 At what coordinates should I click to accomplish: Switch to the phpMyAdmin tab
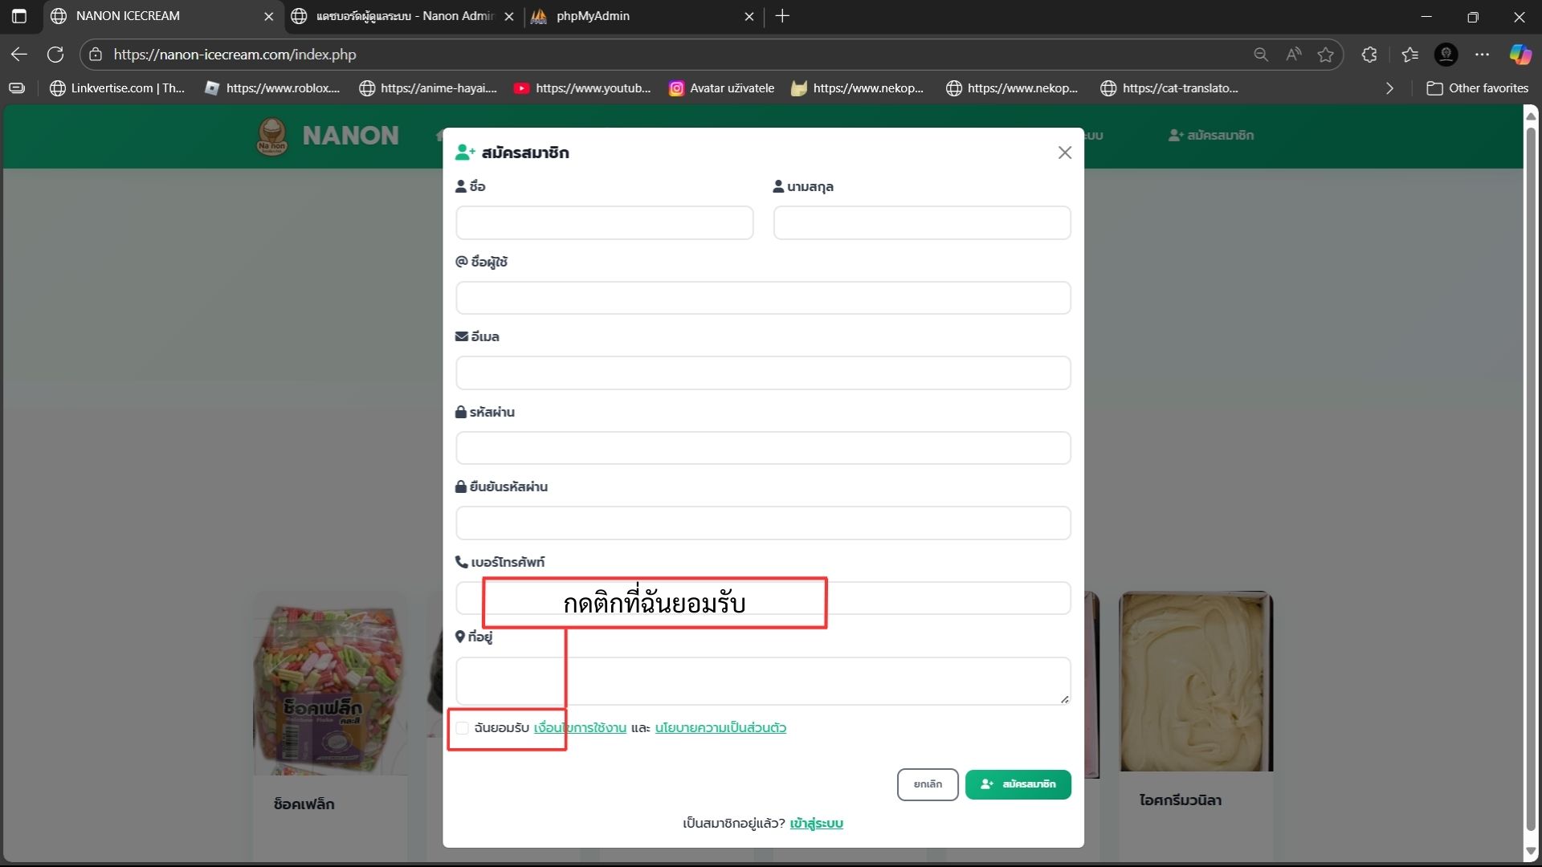[x=634, y=16]
